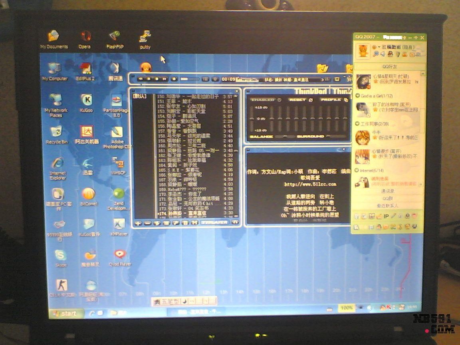This screenshot has width=460, height=345.
Task: Select the Internet Explorer desktop icon
Action: (58, 169)
